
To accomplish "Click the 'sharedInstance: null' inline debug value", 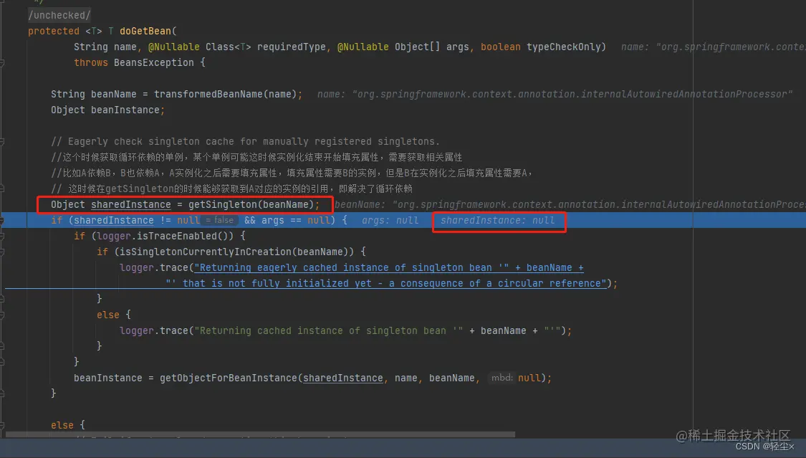I will point(498,220).
